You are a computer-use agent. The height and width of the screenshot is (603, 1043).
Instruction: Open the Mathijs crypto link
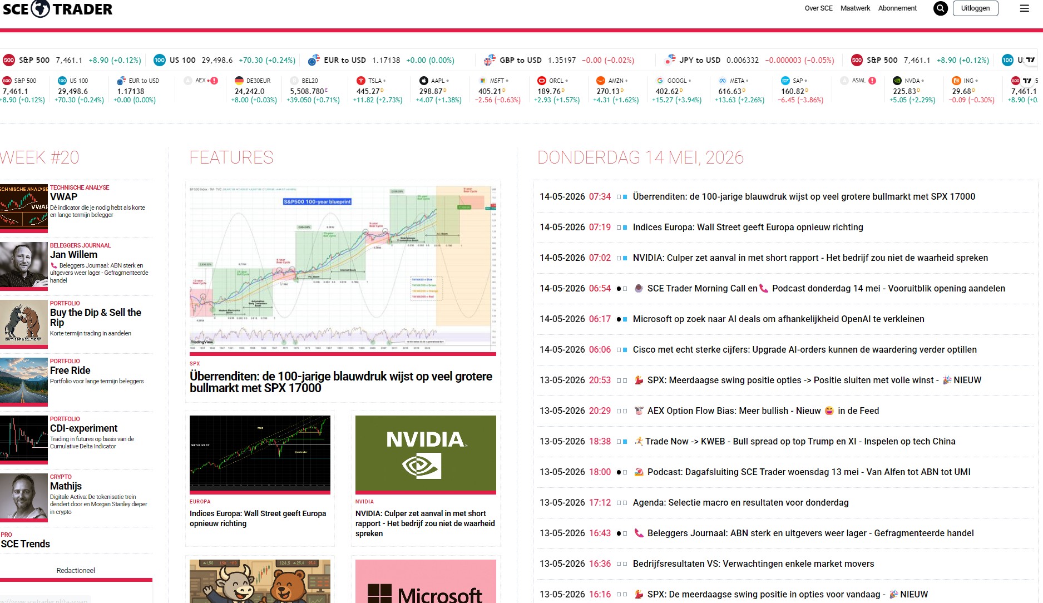[x=66, y=486]
